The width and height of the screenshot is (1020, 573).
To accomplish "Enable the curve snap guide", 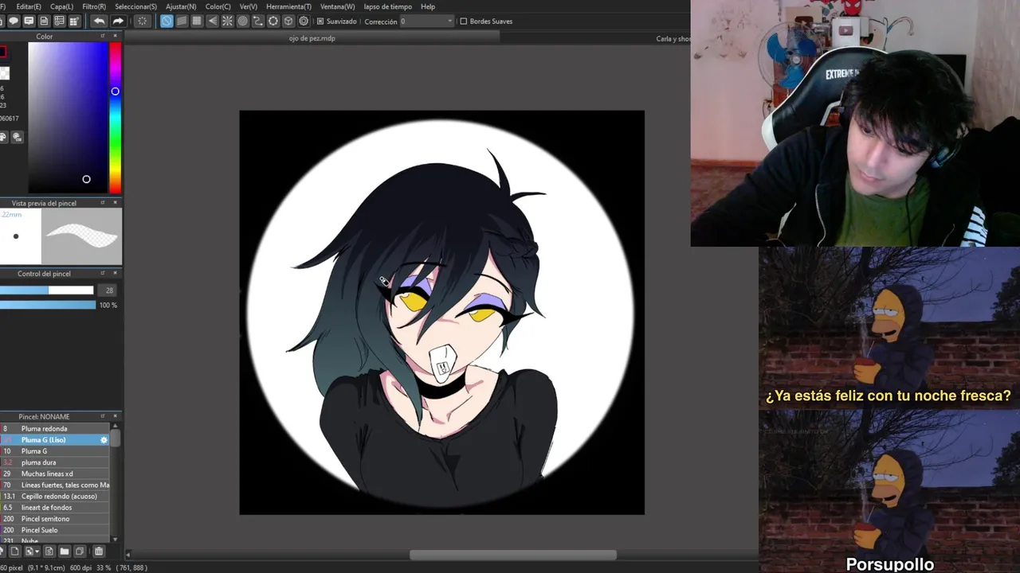I will point(258,21).
